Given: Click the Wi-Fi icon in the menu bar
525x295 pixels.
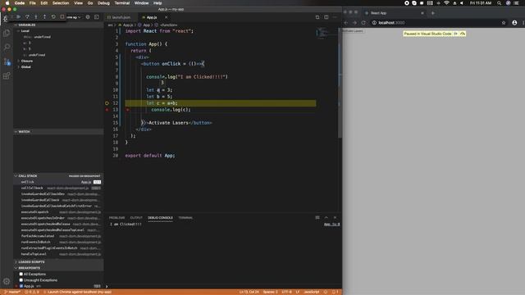Looking at the screenshot, I should (x=446, y=3).
